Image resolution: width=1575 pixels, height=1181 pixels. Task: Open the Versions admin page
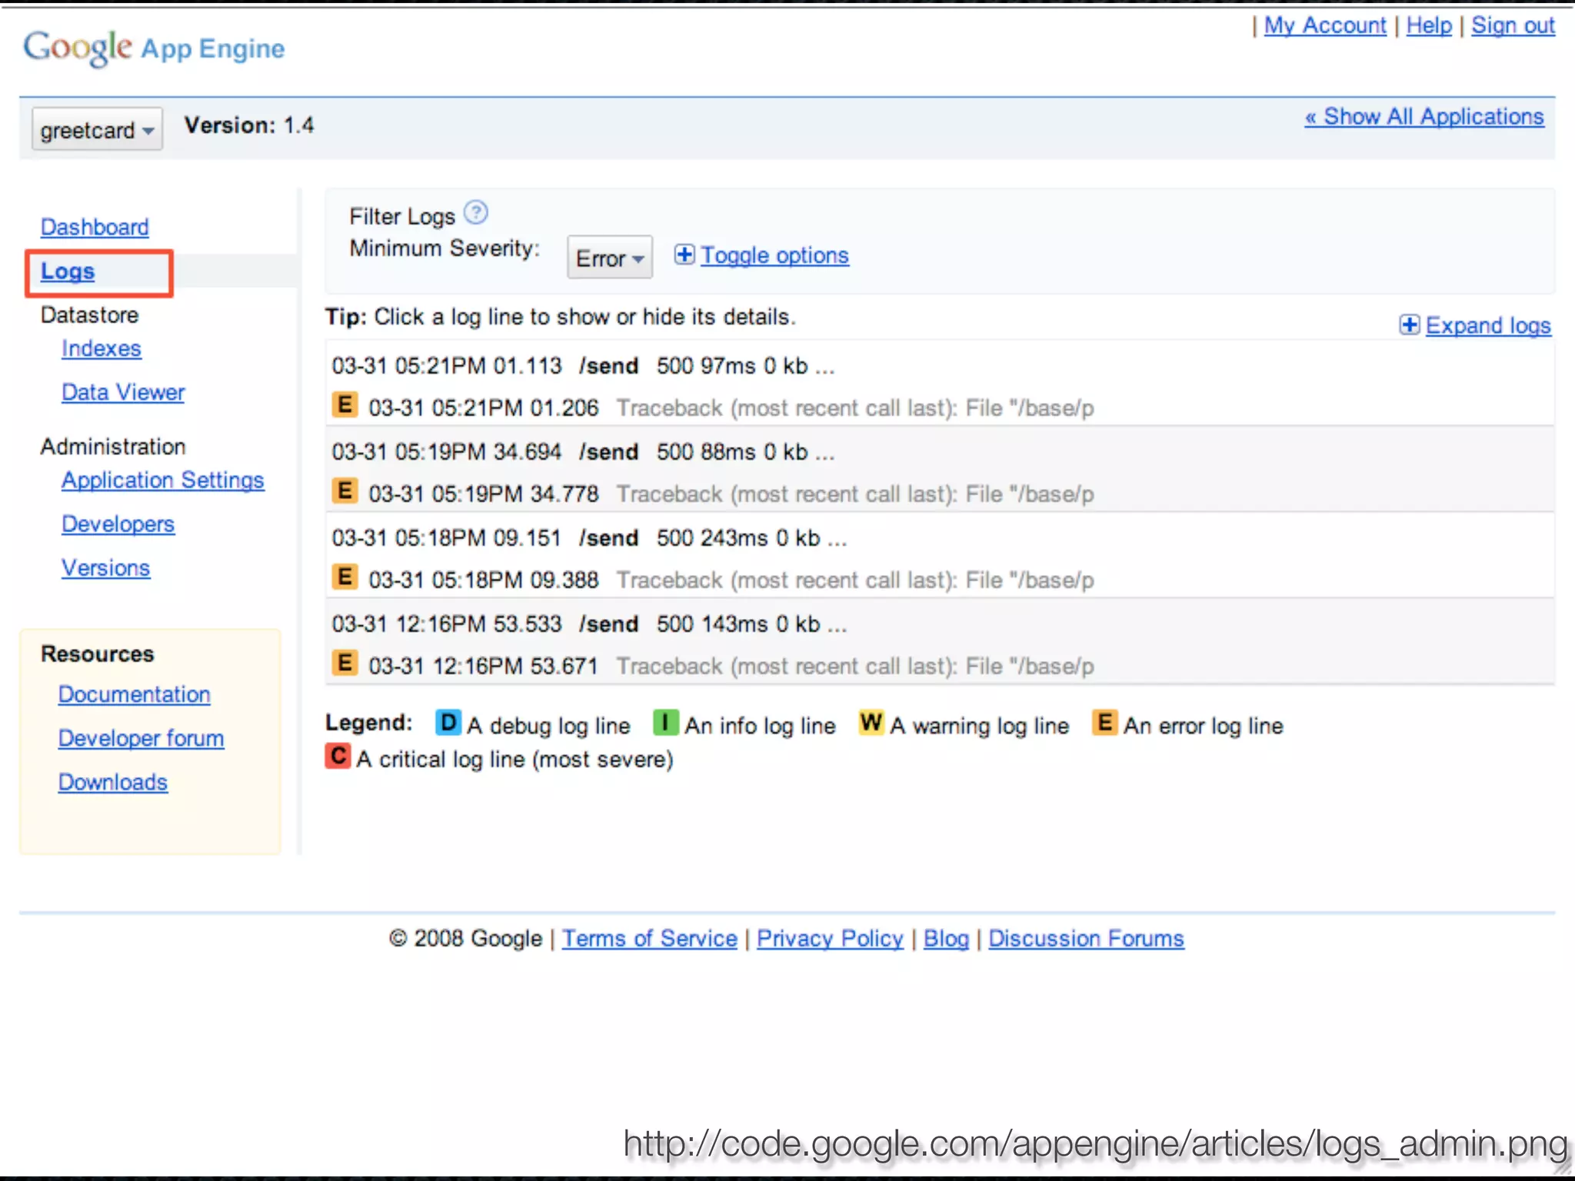click(x=106, y=568)
